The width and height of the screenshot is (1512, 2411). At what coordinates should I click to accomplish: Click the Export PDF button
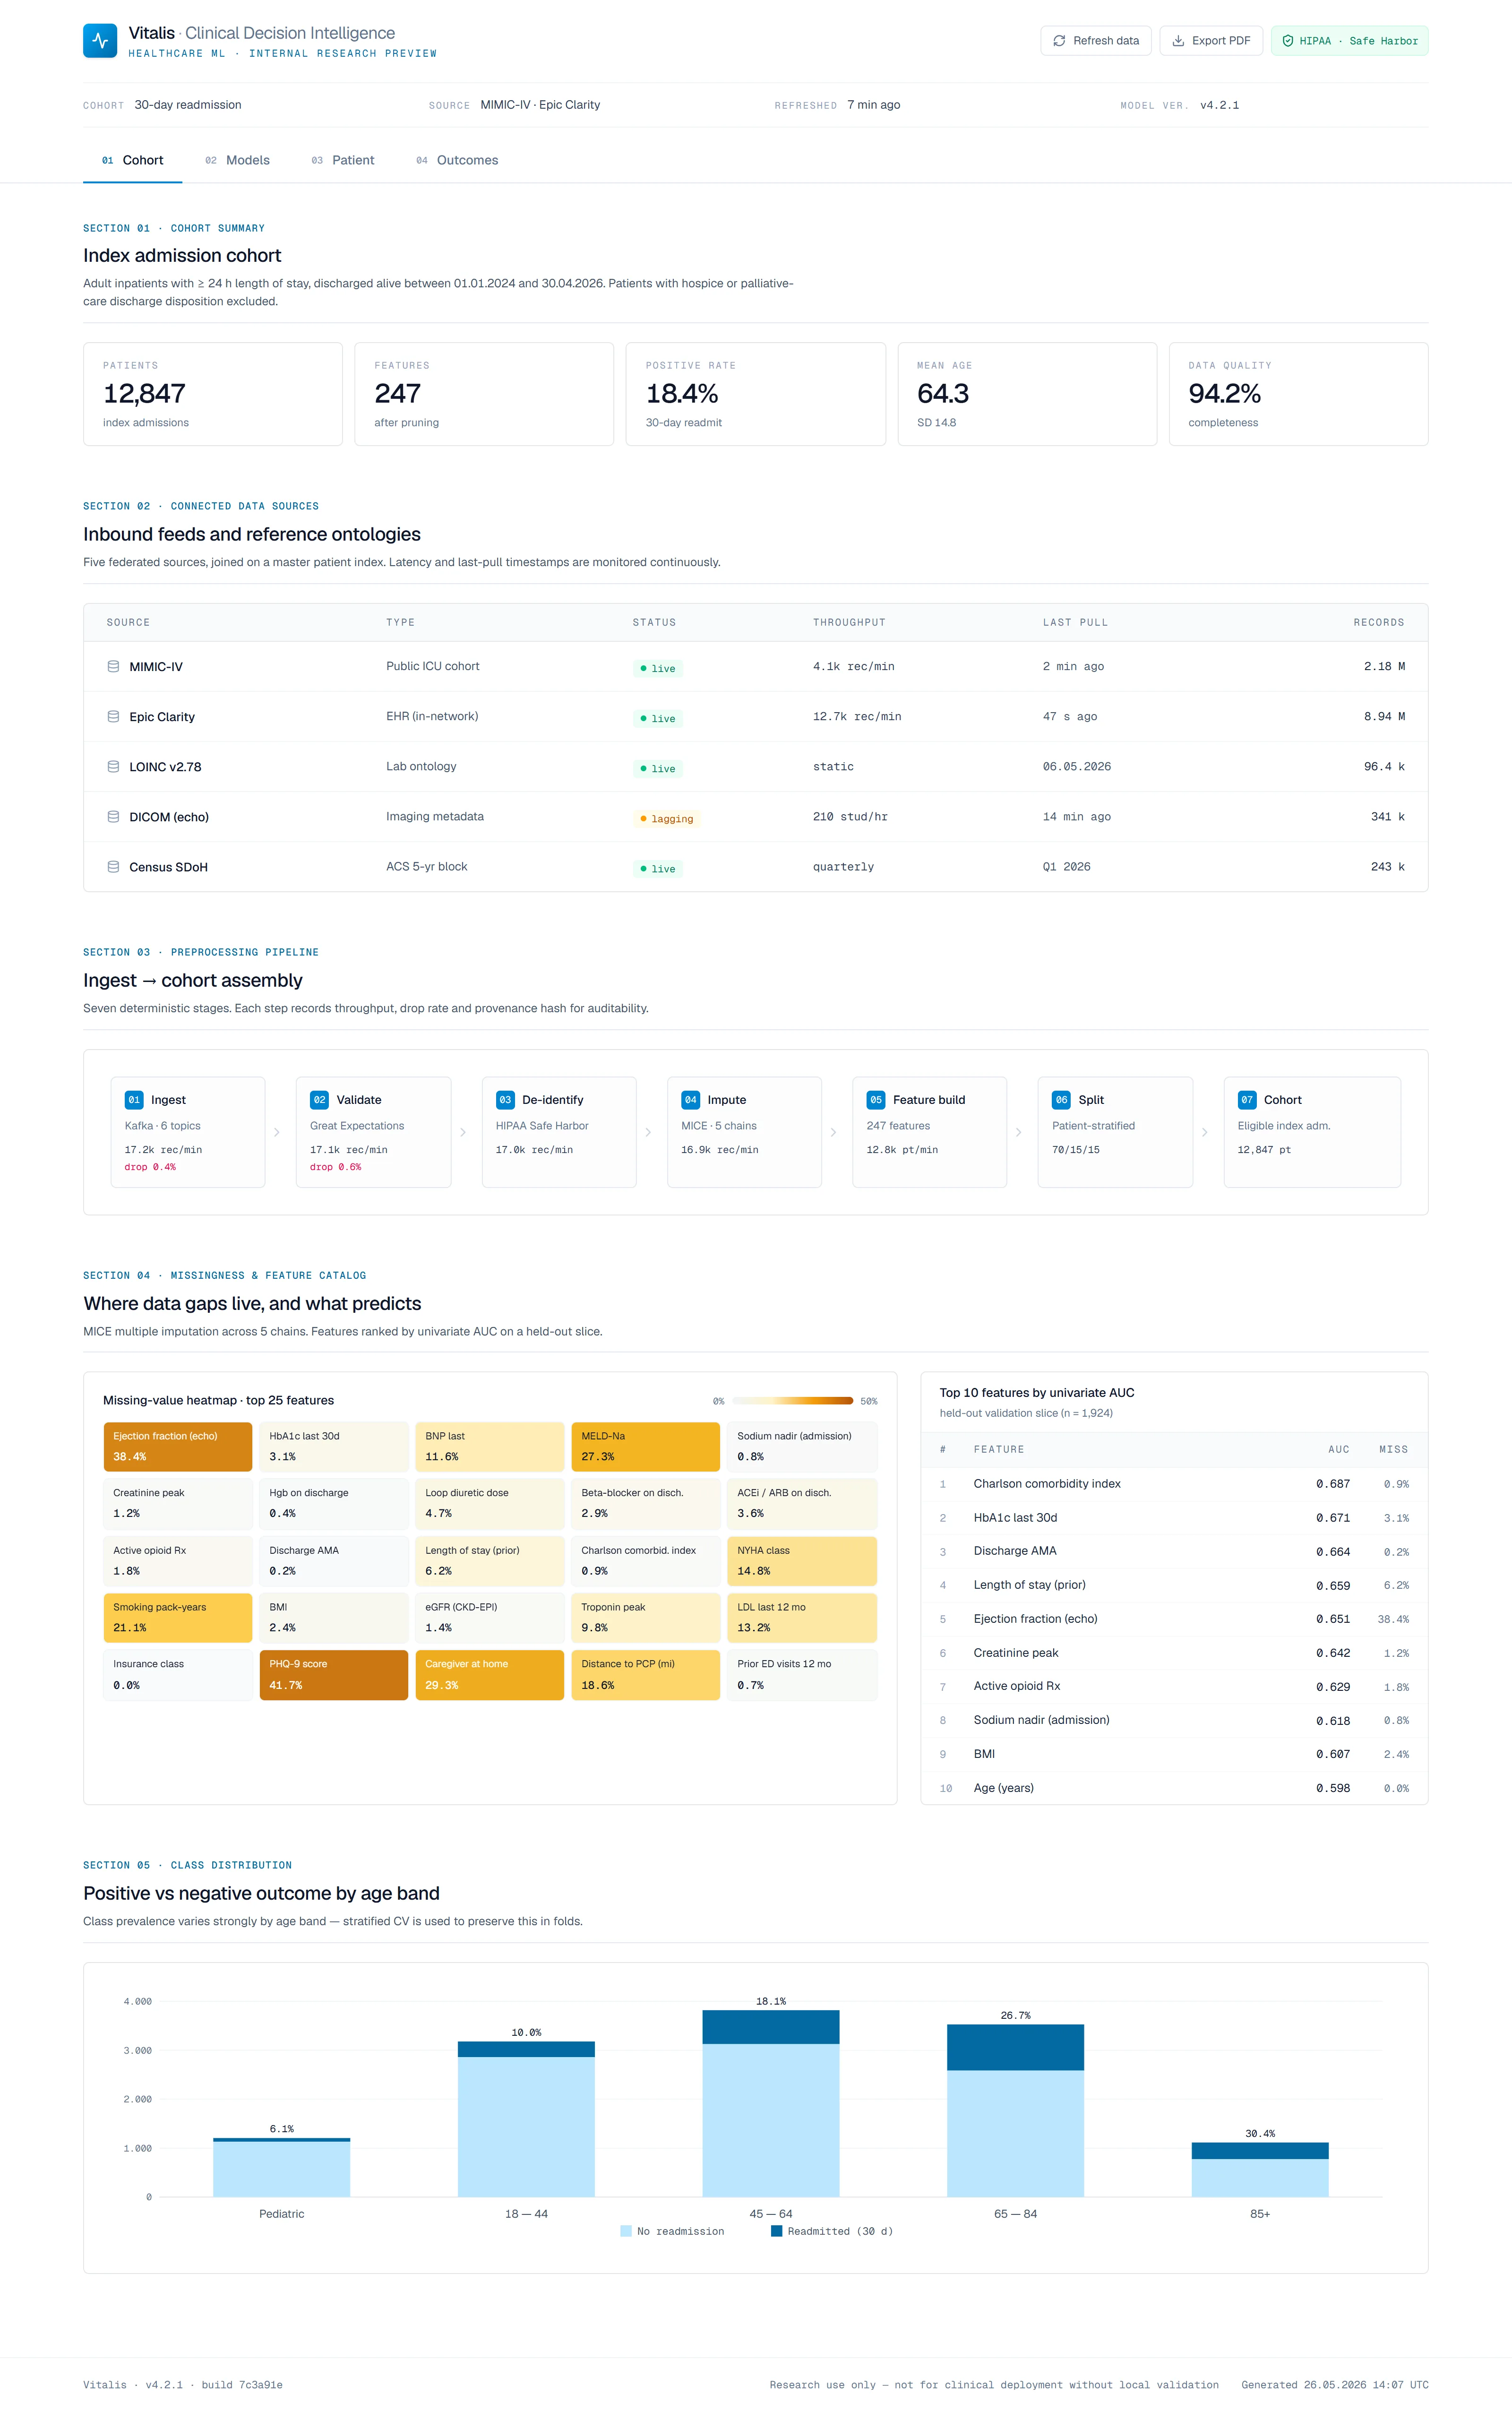tap(1211, 41)
